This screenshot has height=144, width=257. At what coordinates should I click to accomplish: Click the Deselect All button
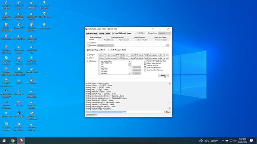137,70
